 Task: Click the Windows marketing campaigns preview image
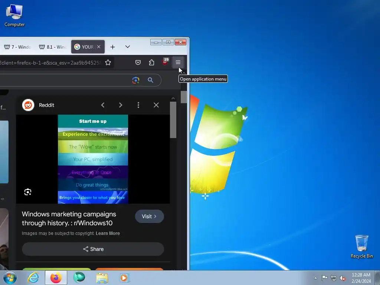click(93, 159)
